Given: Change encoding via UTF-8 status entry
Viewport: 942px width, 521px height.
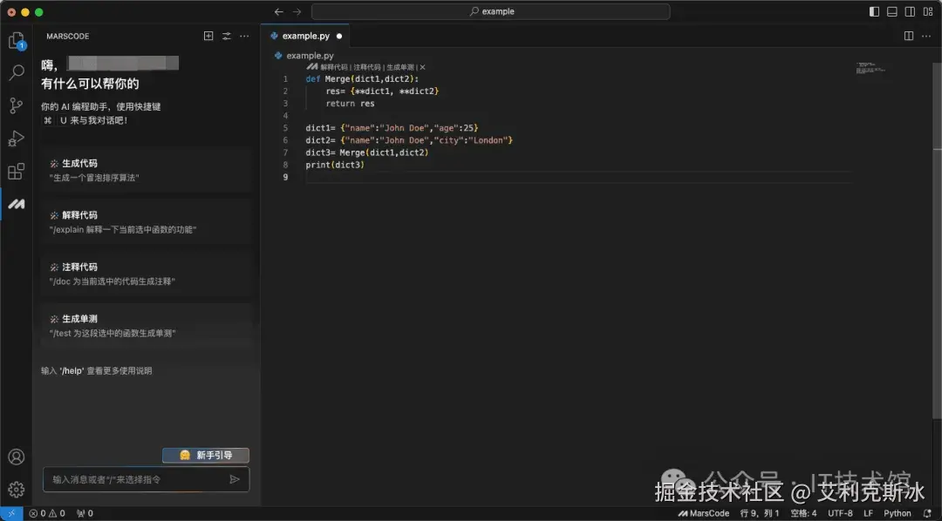Looking at the screenshot, I should [840, 513].
